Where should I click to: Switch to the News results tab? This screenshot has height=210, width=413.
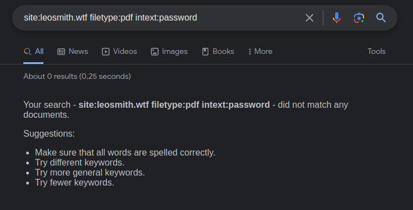pyautogui.click(x=73, y=52)
